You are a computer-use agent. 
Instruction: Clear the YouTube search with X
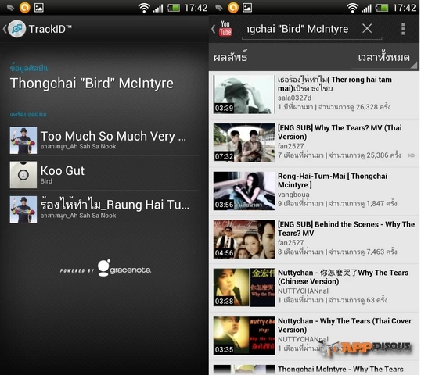click(x=367, y=28)
